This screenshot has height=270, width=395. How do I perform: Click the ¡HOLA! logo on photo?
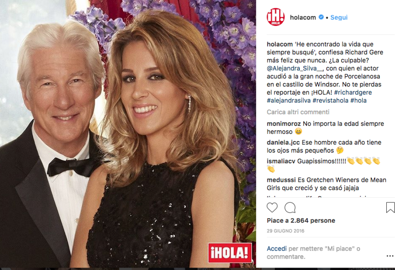tap(230, 253)
